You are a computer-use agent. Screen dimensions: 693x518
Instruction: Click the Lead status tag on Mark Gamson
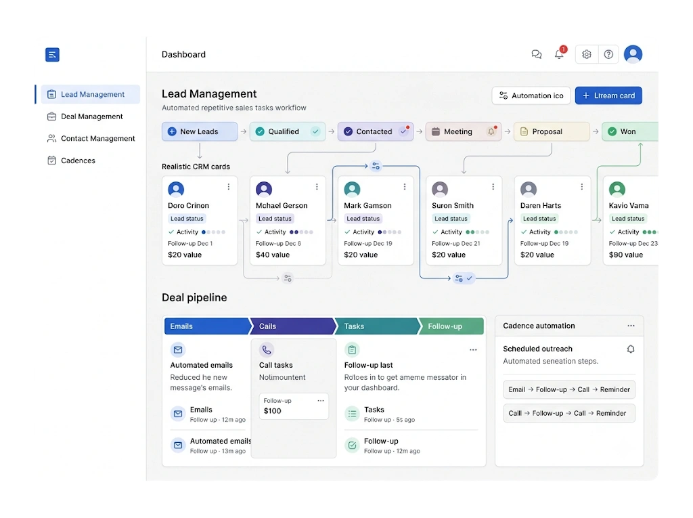pyautogui.click(x=363, y=219)
